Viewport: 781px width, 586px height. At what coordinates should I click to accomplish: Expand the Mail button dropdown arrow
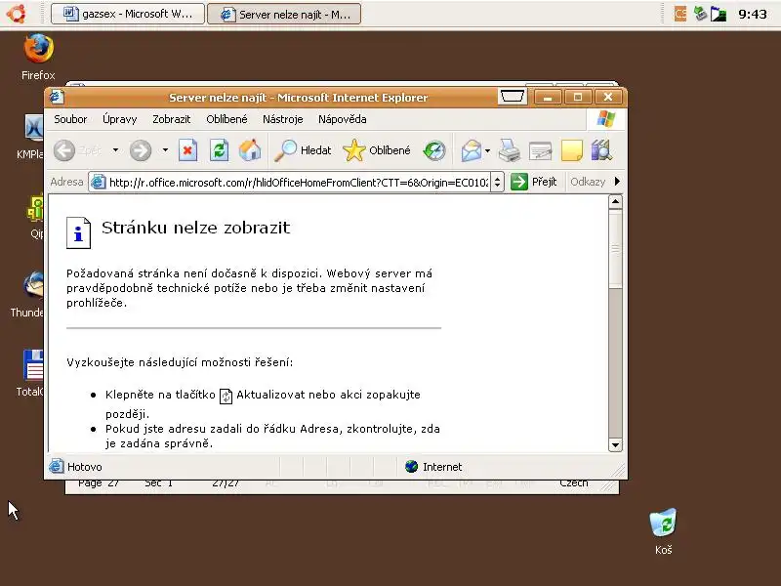(x=487, y=150)
